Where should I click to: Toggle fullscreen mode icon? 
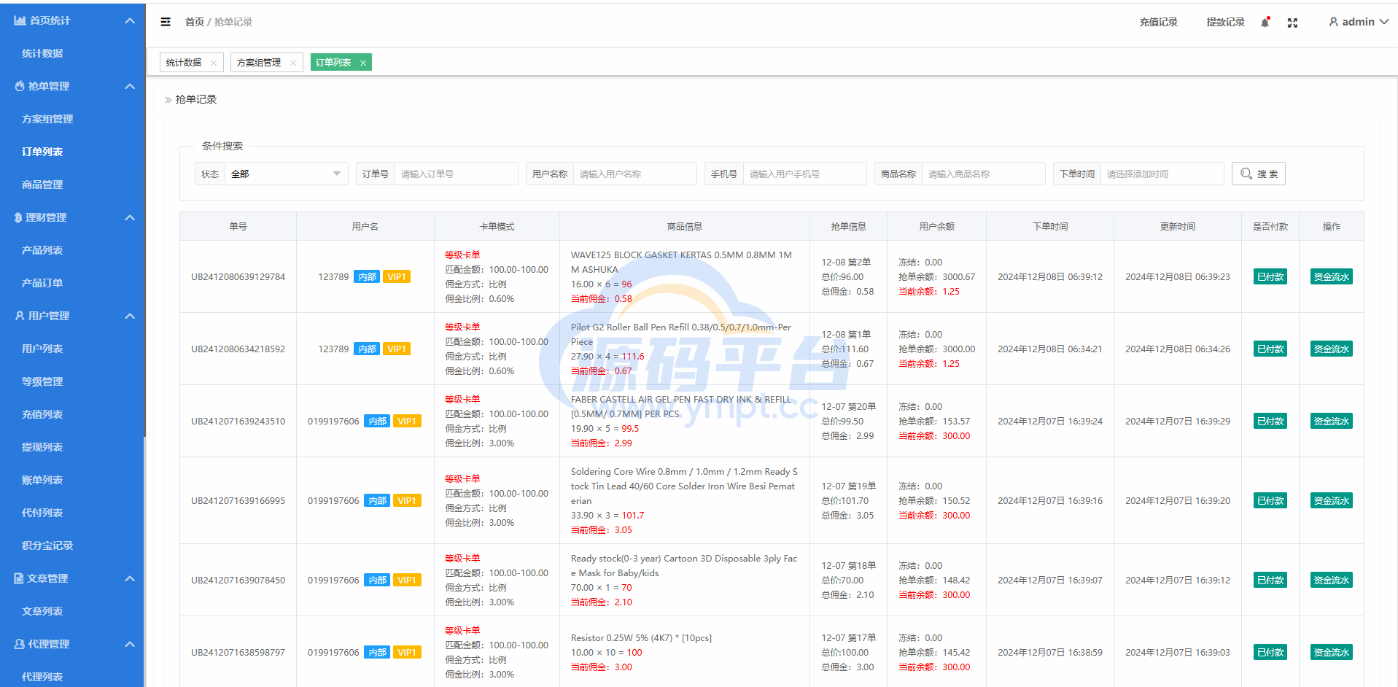tap(1292, 23)
